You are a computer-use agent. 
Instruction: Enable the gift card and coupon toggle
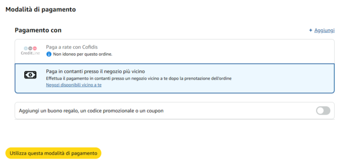[x=323, y=111]
